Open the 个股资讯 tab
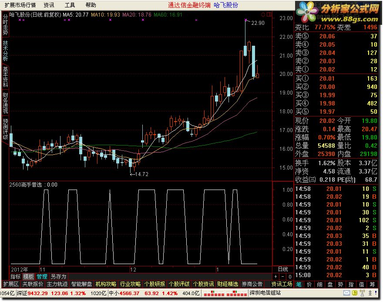The height and width of the screenshot is (302, 383). [204, 284]
